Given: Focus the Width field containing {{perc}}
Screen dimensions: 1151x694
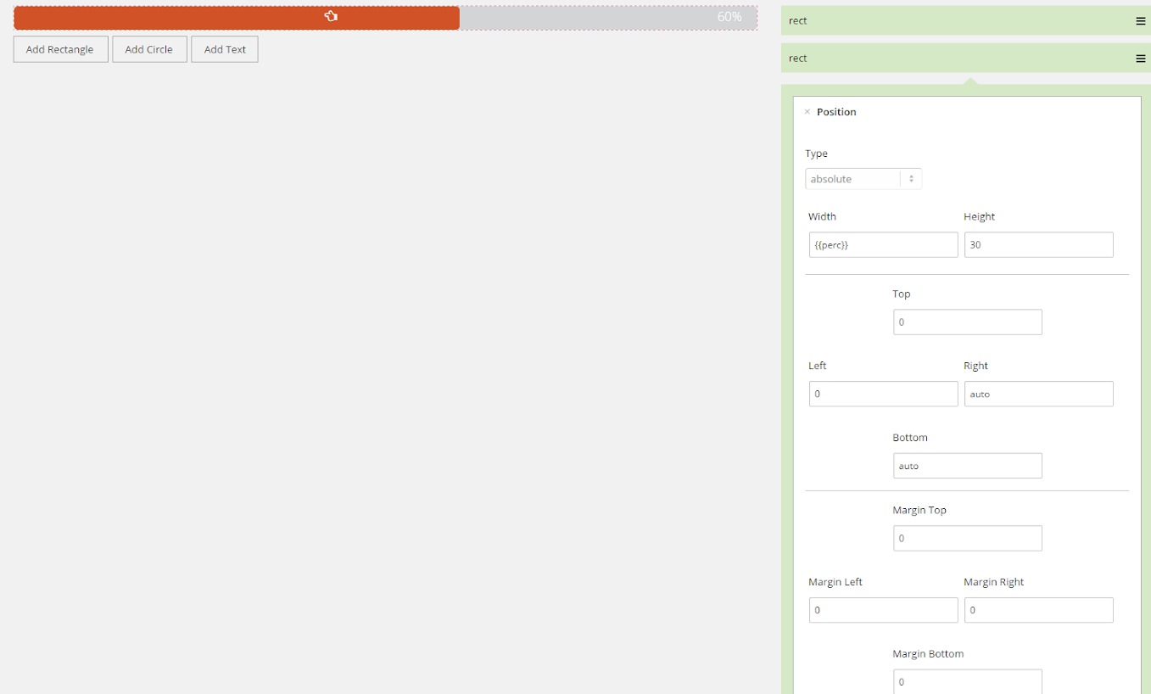Looking at the screenshot, I should [883, 245].
